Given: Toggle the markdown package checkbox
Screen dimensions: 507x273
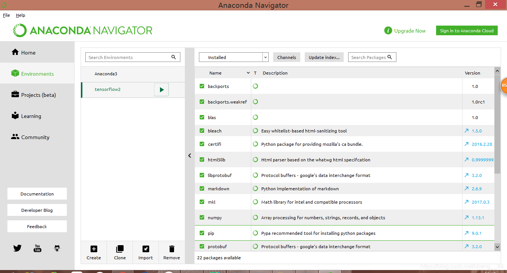Looking at the screenshot, I should pos(202,188).
